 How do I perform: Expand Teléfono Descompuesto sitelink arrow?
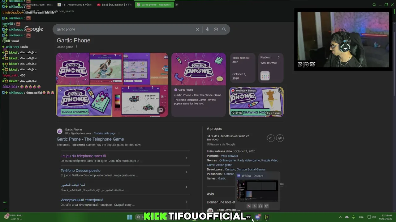point(186,172)
